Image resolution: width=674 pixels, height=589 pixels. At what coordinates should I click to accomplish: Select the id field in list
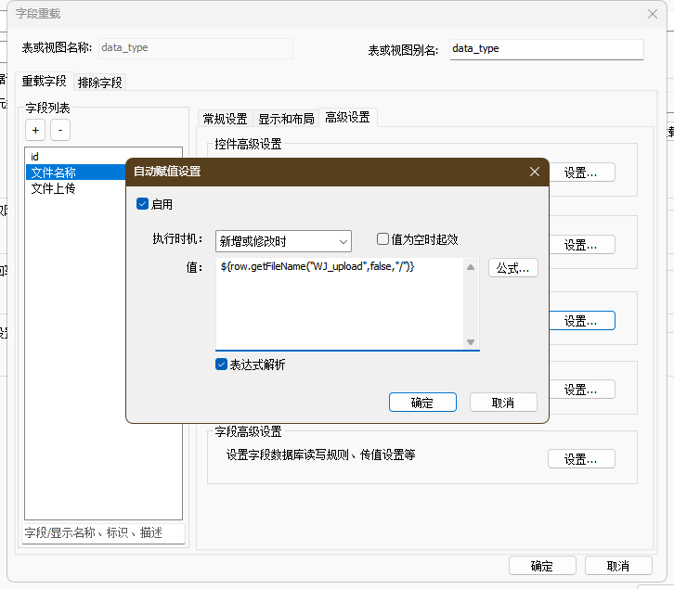pyautogui.click(x=35, y=157)
